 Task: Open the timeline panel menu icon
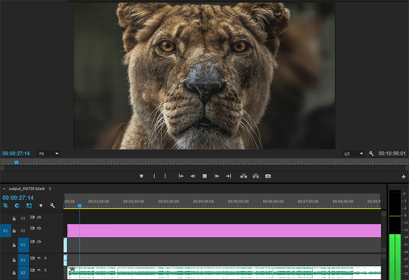coord(50,189)
